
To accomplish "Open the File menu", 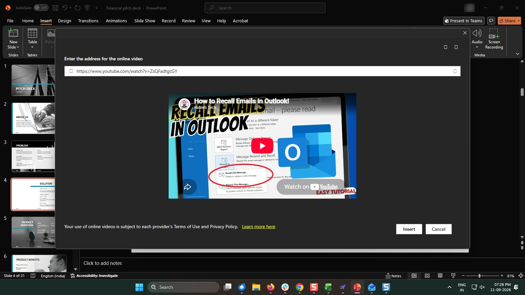I will pos(10,21).
